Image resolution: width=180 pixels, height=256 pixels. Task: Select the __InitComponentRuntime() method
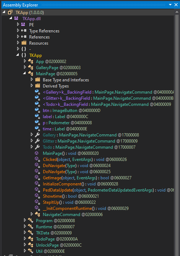(86, 208)
